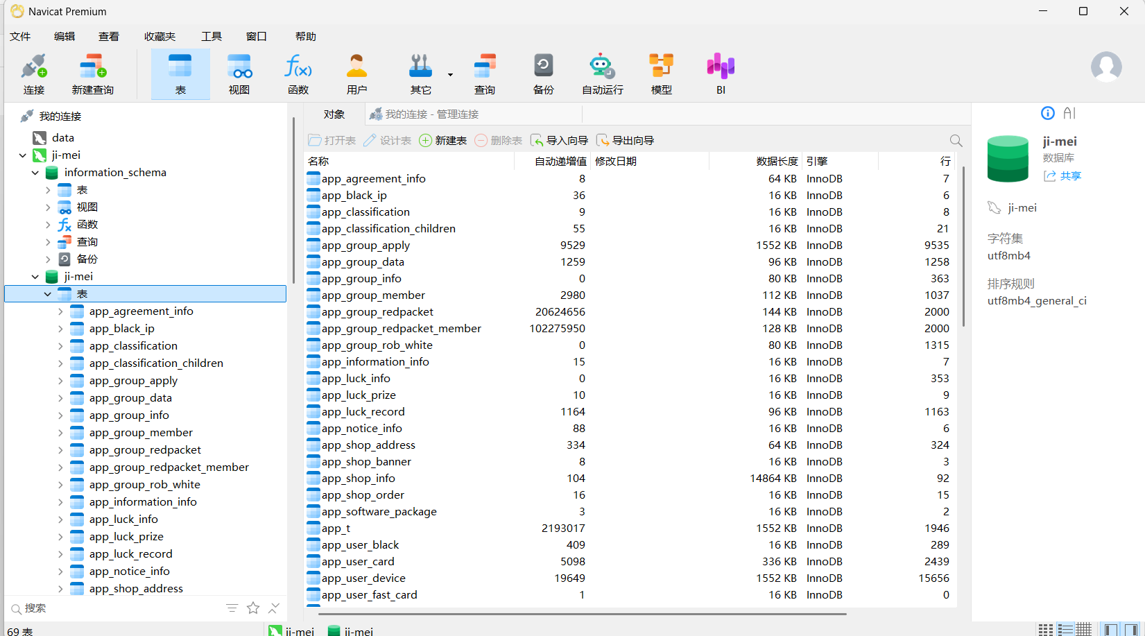Open the 模型 (Model) toolbar item
Viewport: 1145px width, 636px height.
[x=661, y=74]
